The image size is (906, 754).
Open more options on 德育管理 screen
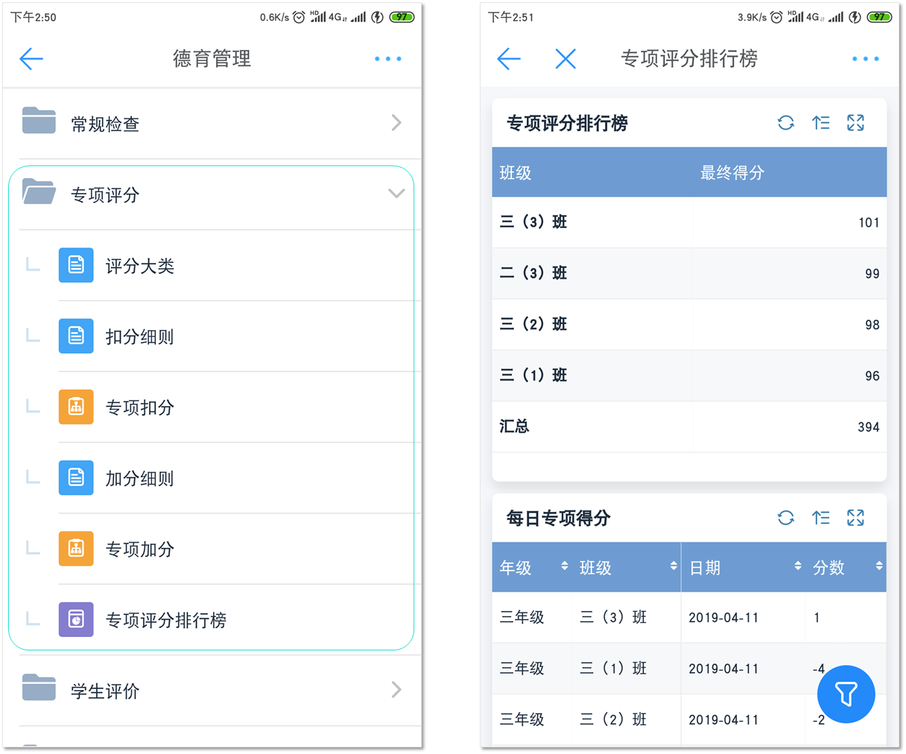pyautogui.click(x=388, y=59)
